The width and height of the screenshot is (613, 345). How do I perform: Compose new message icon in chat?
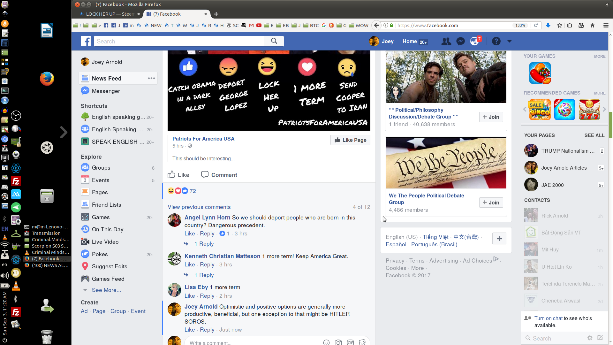click(x=600, y=338)
